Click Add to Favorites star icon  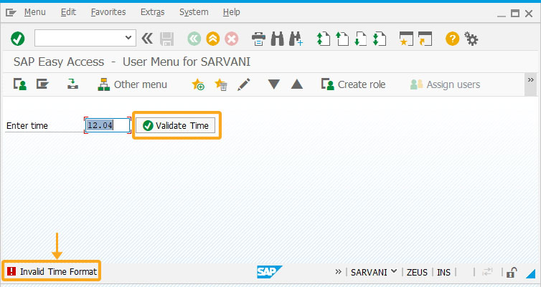pyautogui.click(x=198, y=84)
